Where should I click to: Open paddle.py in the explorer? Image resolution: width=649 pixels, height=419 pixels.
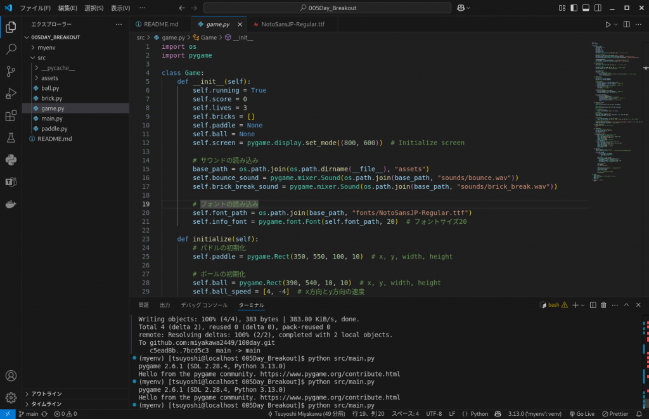tap(76, 129)
